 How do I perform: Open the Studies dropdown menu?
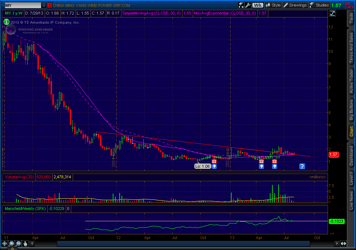(x=319, y=5)
